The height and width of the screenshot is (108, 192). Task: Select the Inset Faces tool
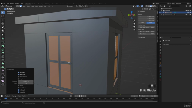(x=3, y=49)
